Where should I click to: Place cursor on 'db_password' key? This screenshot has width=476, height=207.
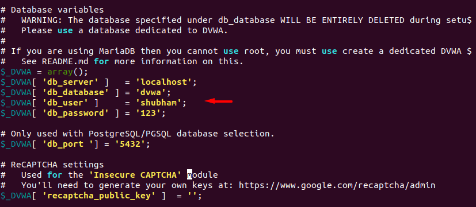pyautogui.click(x=75, y=114)
